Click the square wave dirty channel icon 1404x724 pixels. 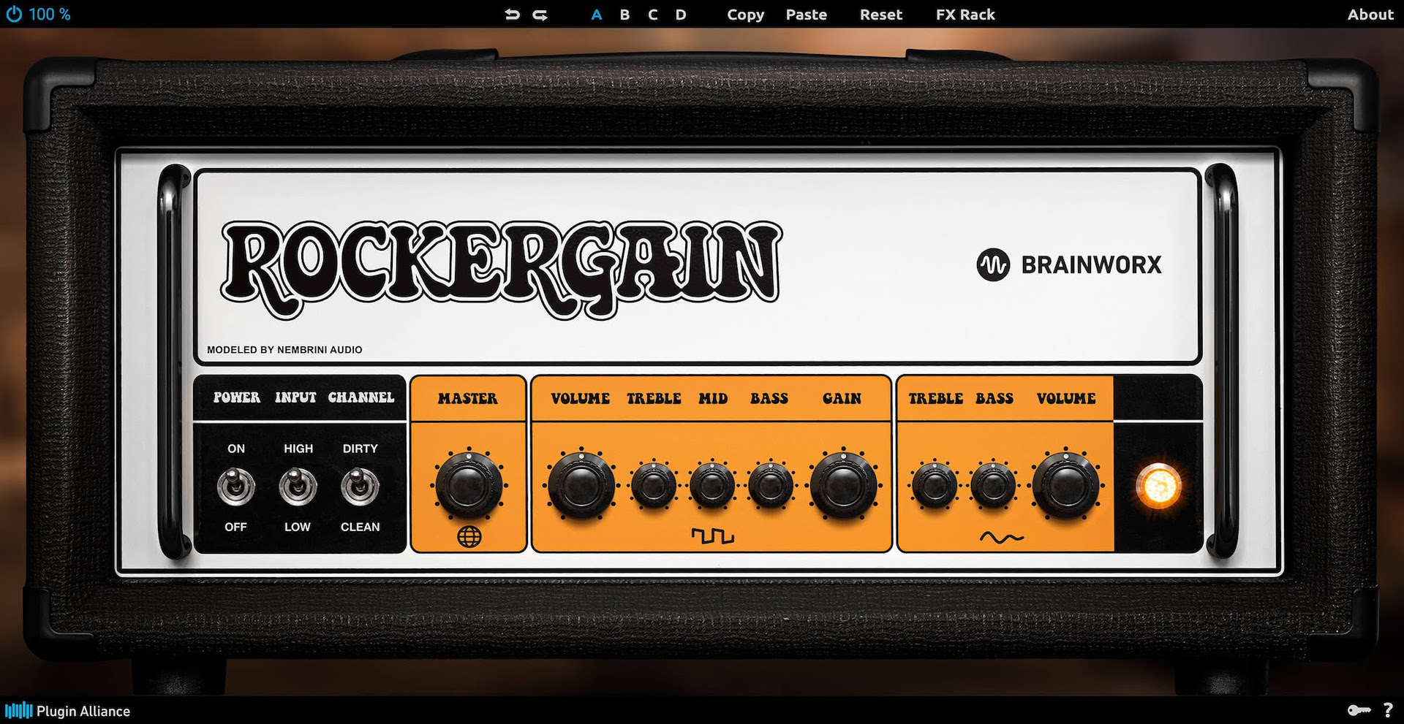712,537
